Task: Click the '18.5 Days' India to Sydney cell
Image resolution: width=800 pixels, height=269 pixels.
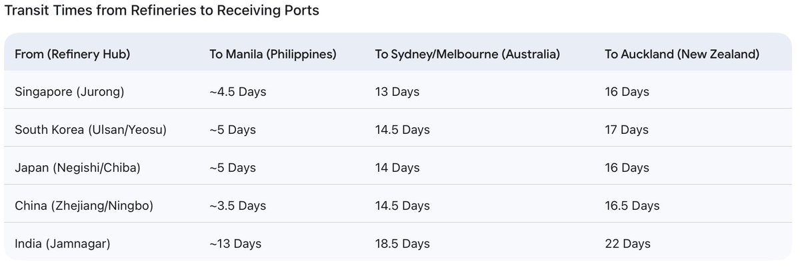Action: coord(403,244)
